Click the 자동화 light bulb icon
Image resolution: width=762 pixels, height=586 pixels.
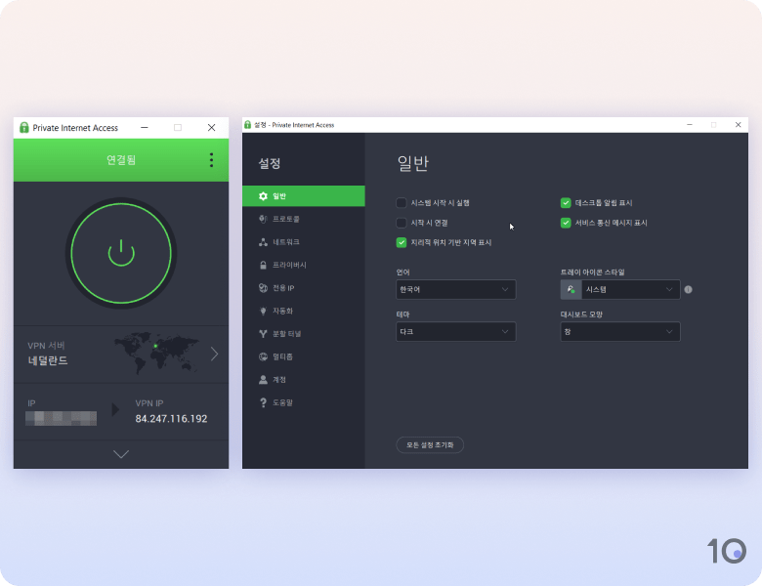(x=263, y=311)
